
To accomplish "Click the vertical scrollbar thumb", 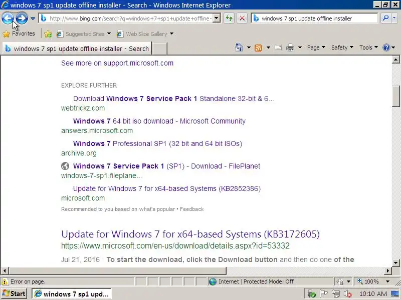I will [x=396, y=96].
